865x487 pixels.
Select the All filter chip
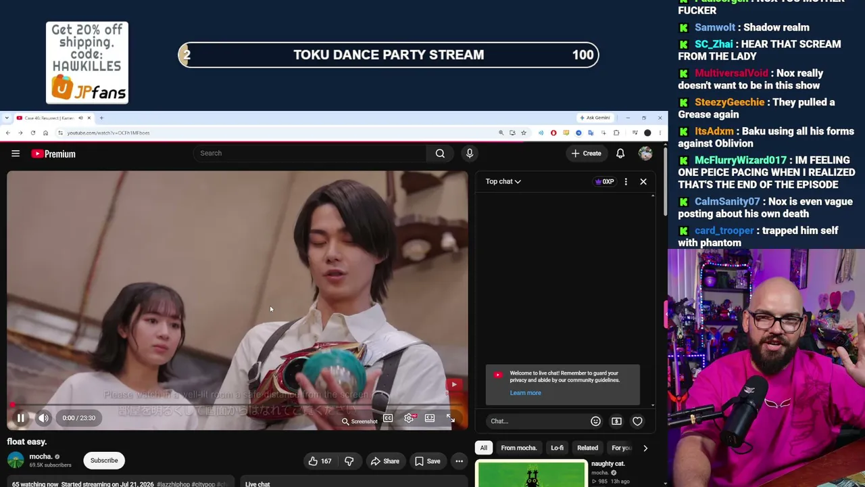point(483,448)
